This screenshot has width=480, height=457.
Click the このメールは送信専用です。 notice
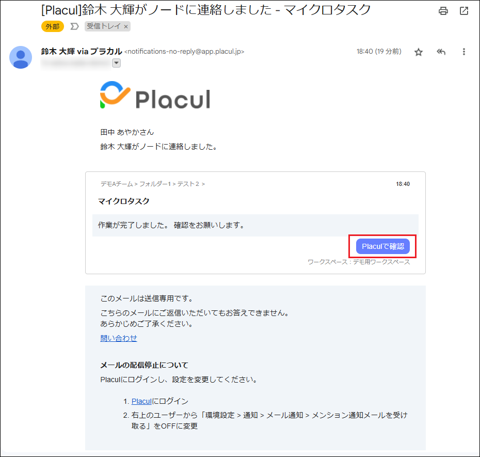coord(147,298)
